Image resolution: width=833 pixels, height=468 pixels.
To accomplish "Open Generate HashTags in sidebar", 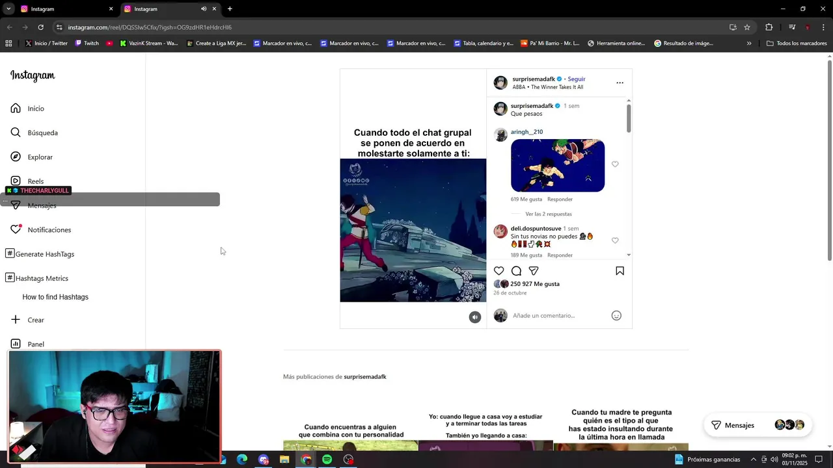I will 40,254.
